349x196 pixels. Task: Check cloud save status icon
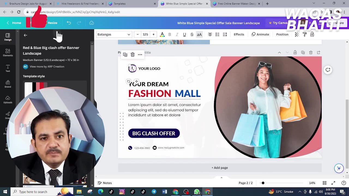[x=92, y=23]
